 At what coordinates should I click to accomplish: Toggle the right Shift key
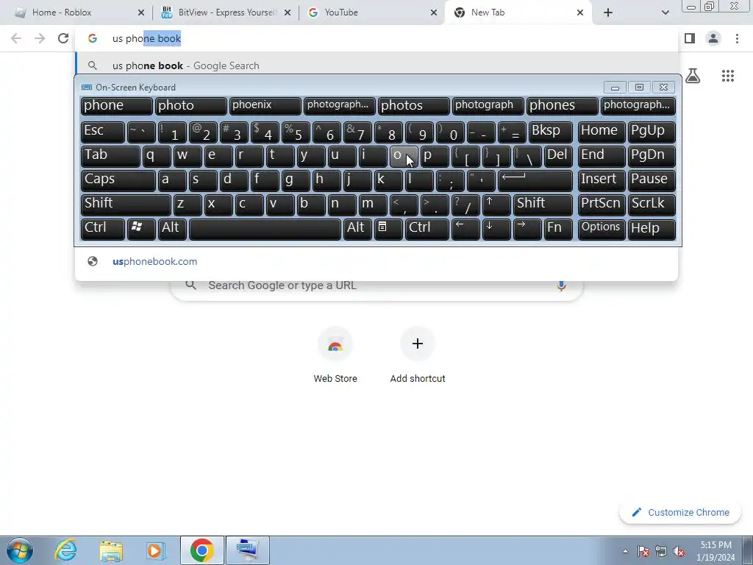click(543, 205)
